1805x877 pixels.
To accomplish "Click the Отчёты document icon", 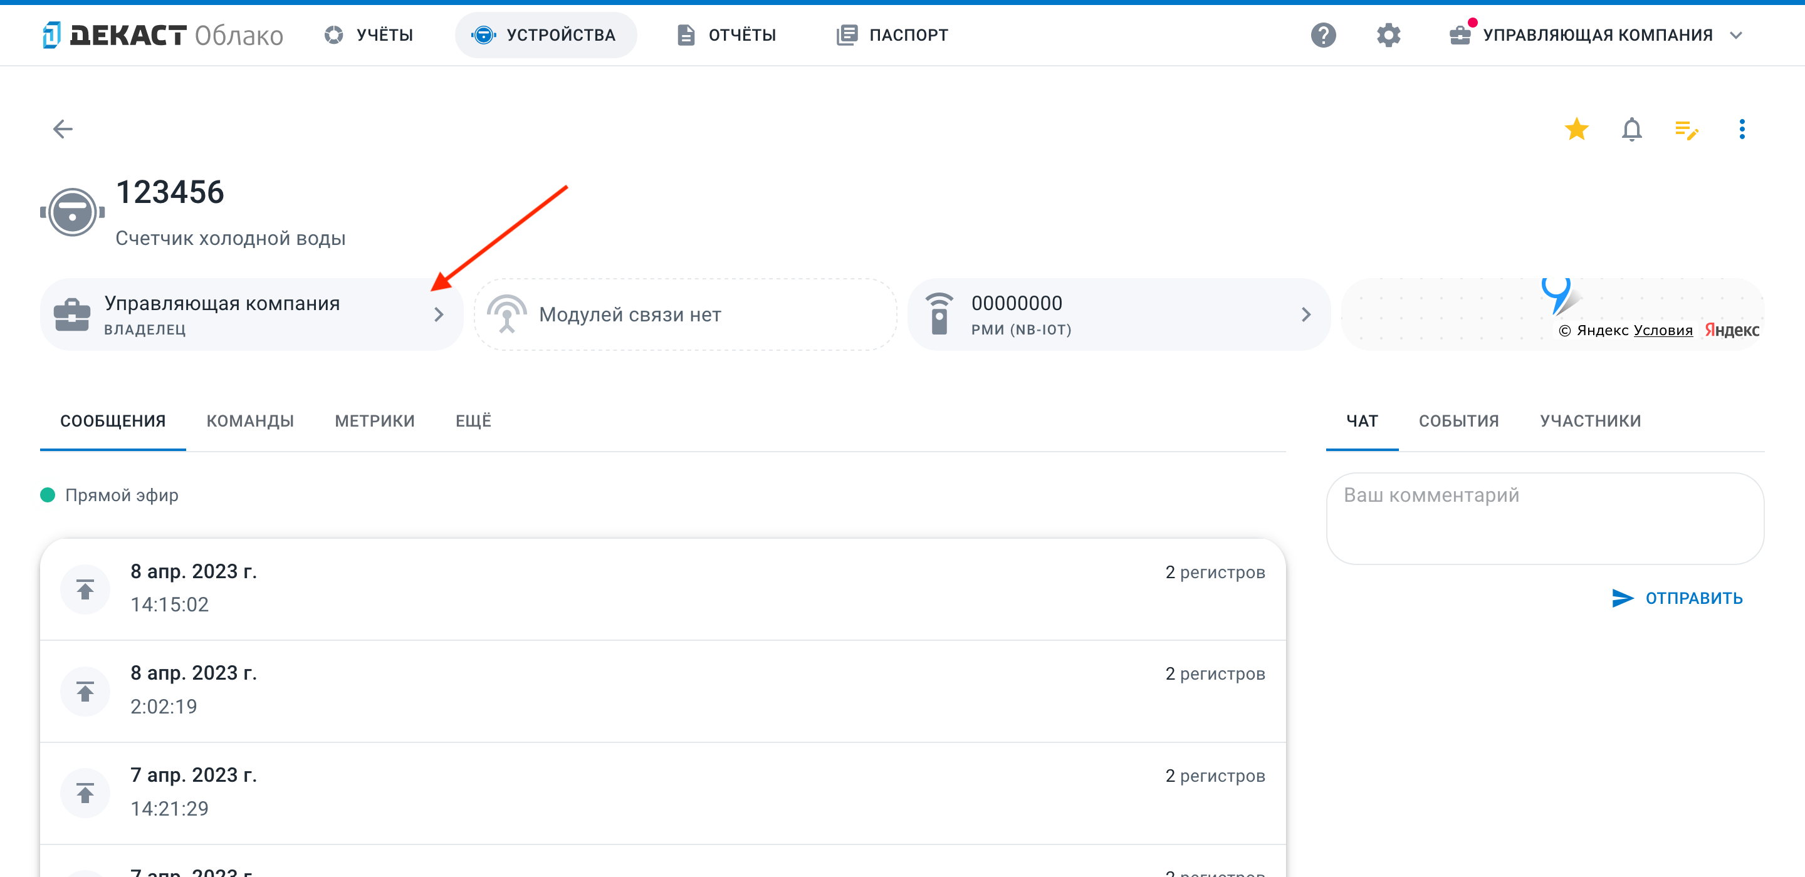I will [686, 35].
